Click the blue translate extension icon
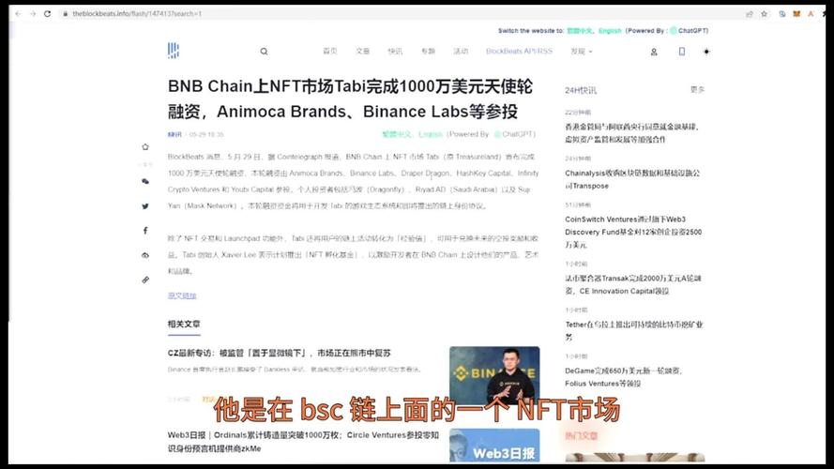834x469 pixels. [781, 14]
